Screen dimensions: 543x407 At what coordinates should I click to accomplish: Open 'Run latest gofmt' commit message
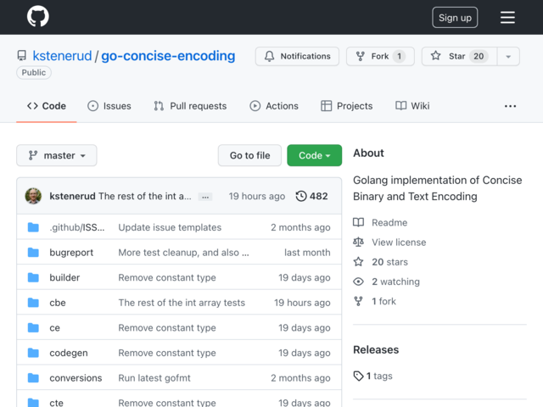[154, 378]
